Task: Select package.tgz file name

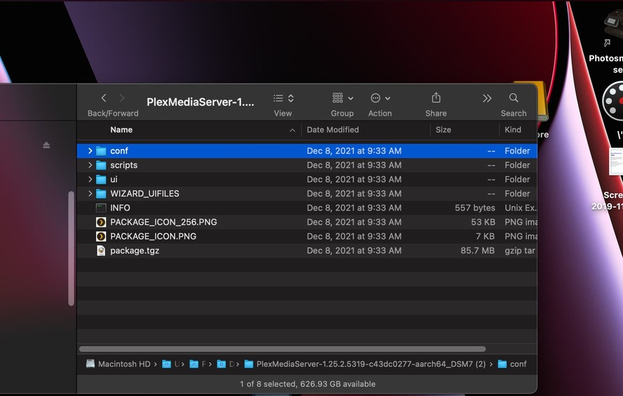Action: pyautogui.click(x=135, y=251)
